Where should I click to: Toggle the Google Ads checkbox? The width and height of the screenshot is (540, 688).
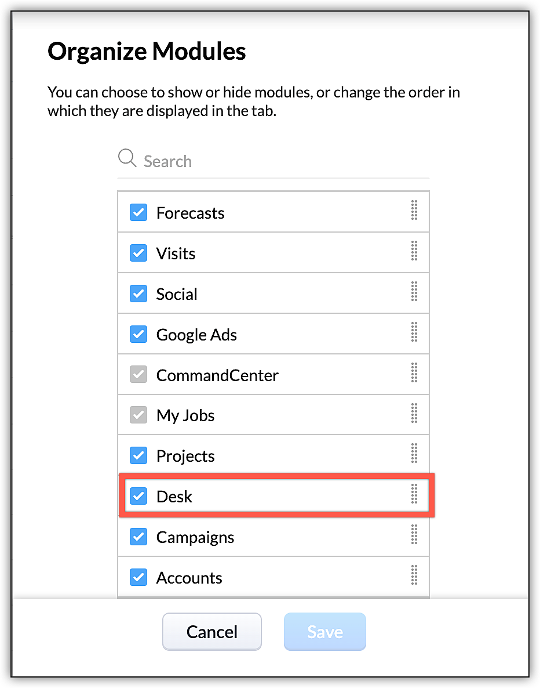[138, 335]
